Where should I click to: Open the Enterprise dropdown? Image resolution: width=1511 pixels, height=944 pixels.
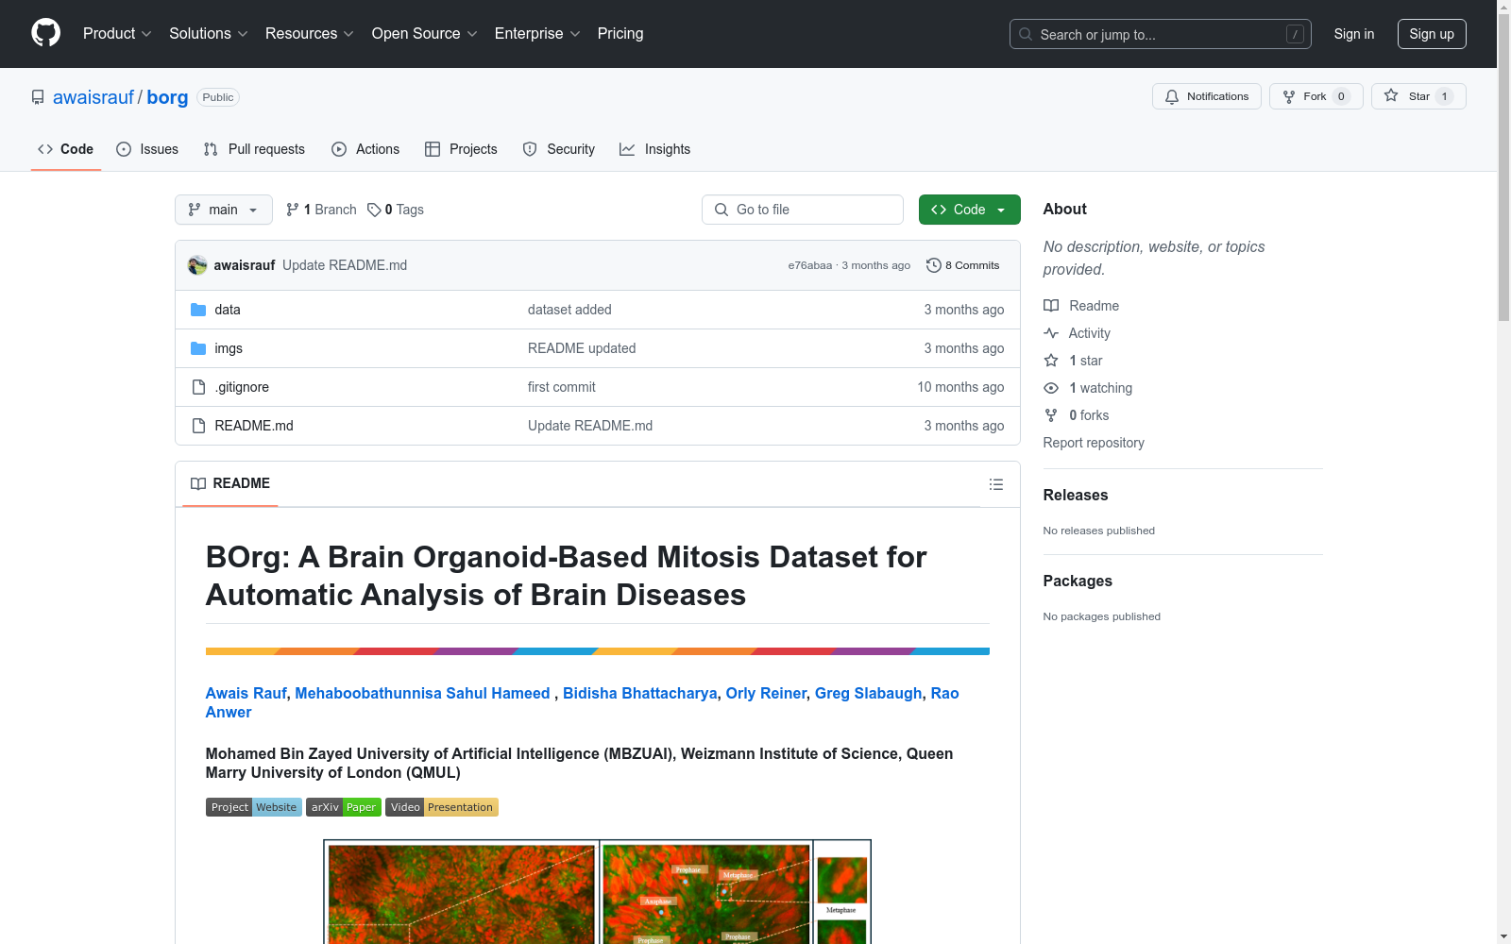[537, 34]
